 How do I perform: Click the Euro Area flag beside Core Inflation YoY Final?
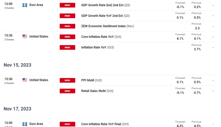click(x=25, y=124)
